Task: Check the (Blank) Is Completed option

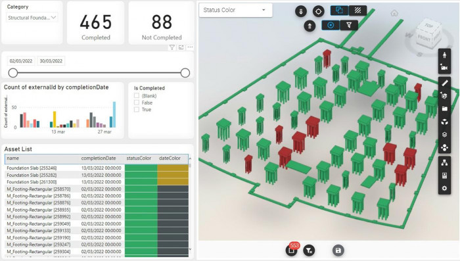Action: (x=137, y=96)
